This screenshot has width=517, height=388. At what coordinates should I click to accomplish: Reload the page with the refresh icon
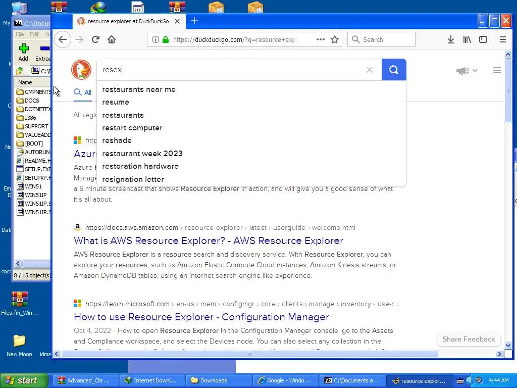tap(95, 39)
